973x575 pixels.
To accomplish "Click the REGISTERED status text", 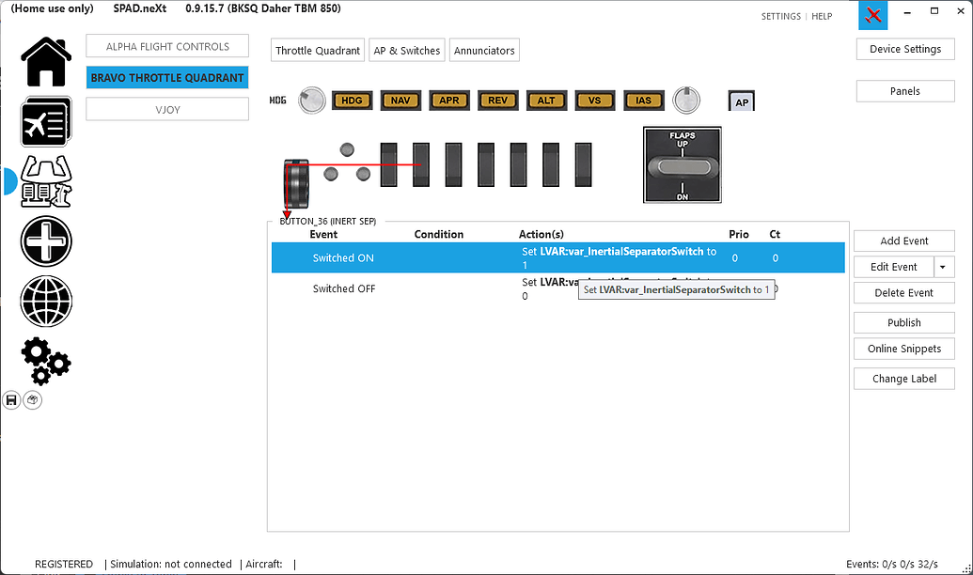I will pos(64,565).
